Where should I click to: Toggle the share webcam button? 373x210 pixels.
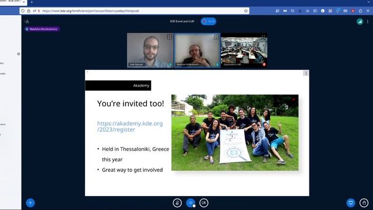[204, 203]
